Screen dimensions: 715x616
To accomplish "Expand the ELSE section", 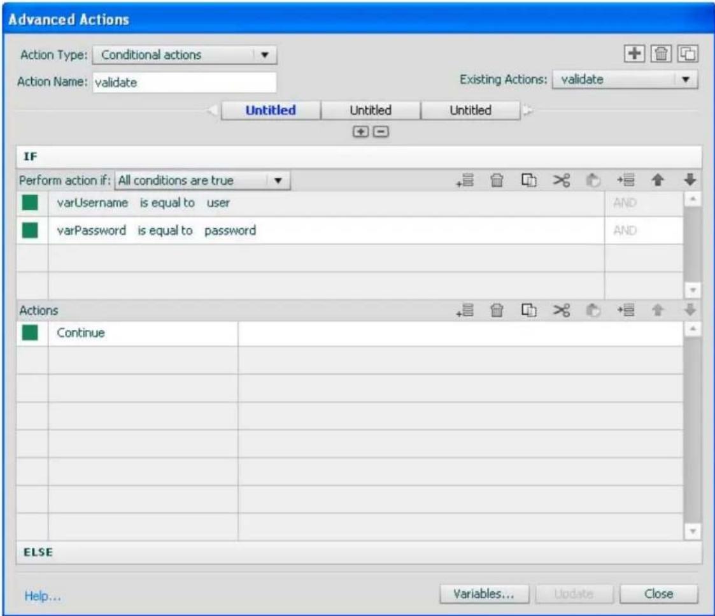I will click(x=359, y=552).
